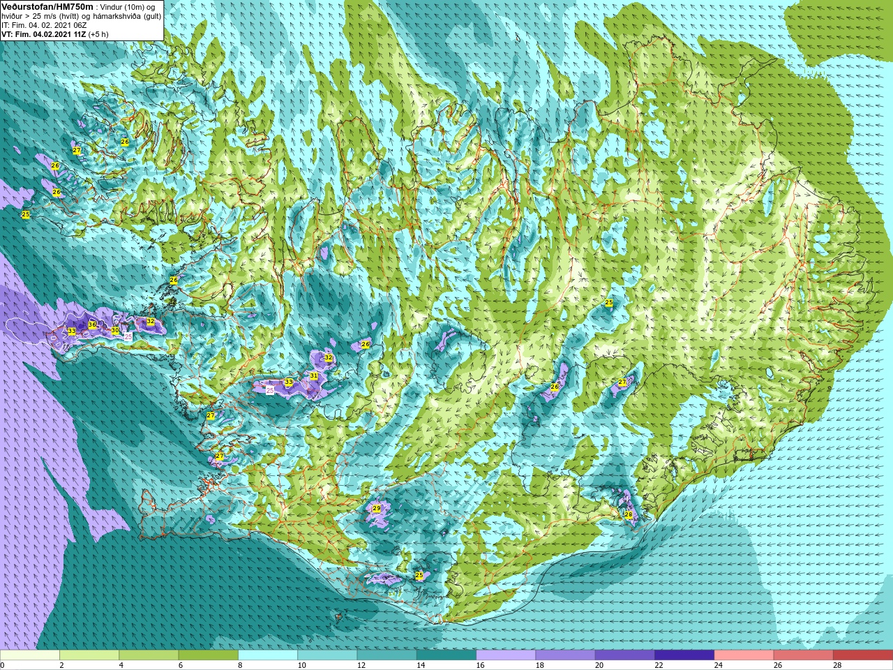
Task: Click the legend scale label '0'
Action: (x=3, y=665)
